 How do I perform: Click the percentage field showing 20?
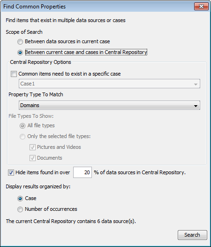(x=83, y=172)
